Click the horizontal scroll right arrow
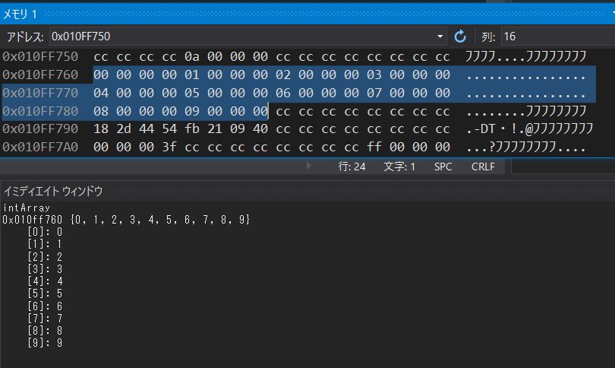Screen dimensions: 615x368 (309, 165)
